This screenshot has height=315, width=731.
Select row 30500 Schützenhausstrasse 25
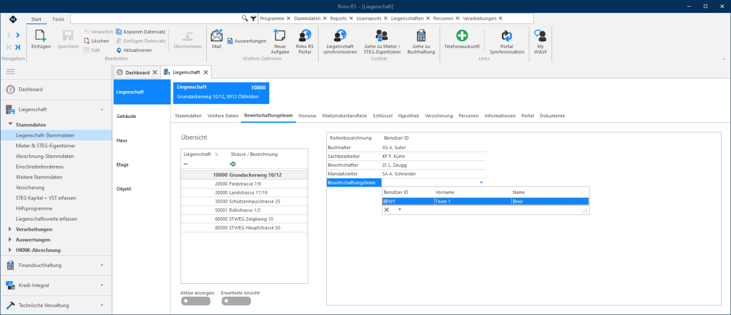[x=244, y=201]
